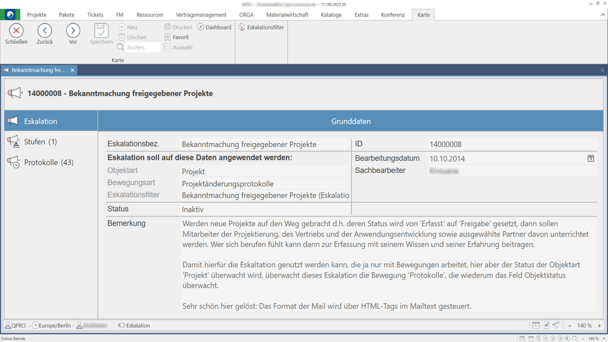Increase zoom with the plus button
The width and height of the screenshot is (608, 342).
pyautogui.click(x=599, y=326)
